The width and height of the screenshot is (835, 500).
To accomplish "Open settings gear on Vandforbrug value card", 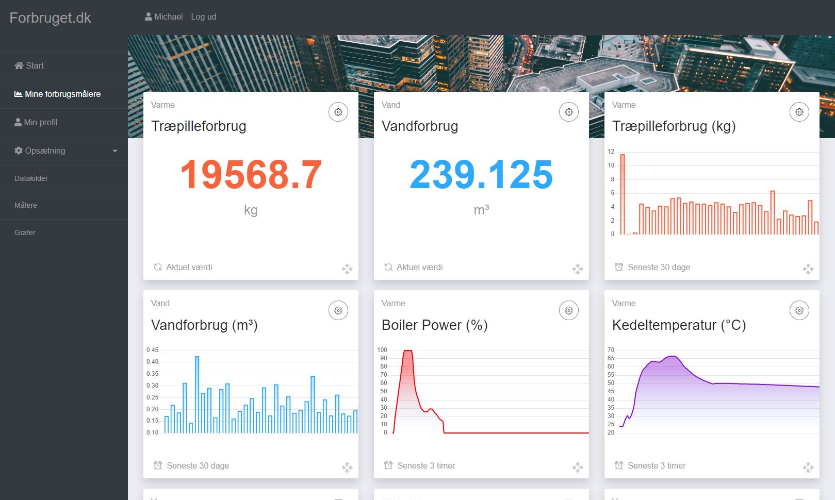I will 569,112.
